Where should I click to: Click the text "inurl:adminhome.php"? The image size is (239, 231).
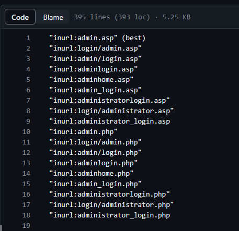[x=92, y=174]
